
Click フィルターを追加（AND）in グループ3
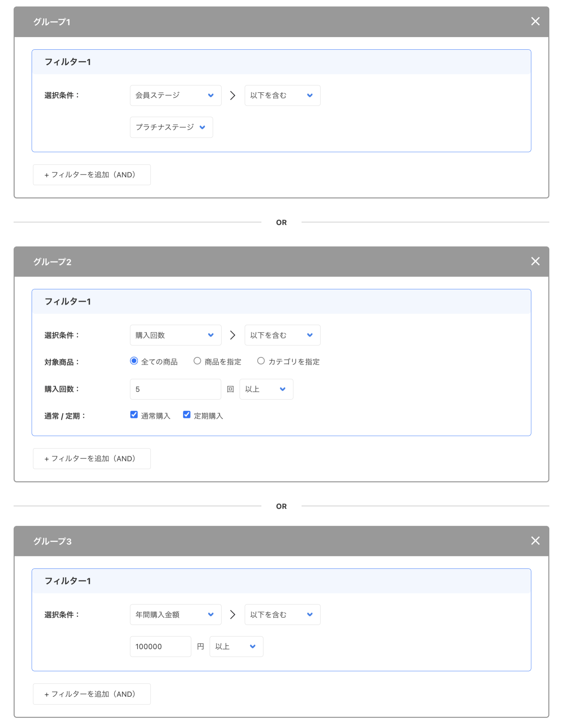[92, 694]
